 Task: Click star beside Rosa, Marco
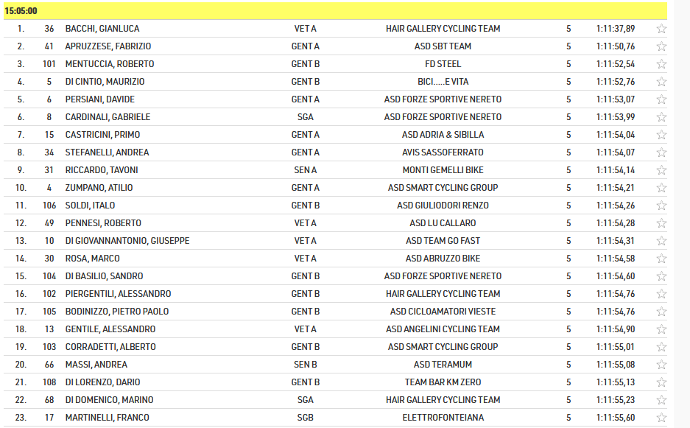coord(661,259)
